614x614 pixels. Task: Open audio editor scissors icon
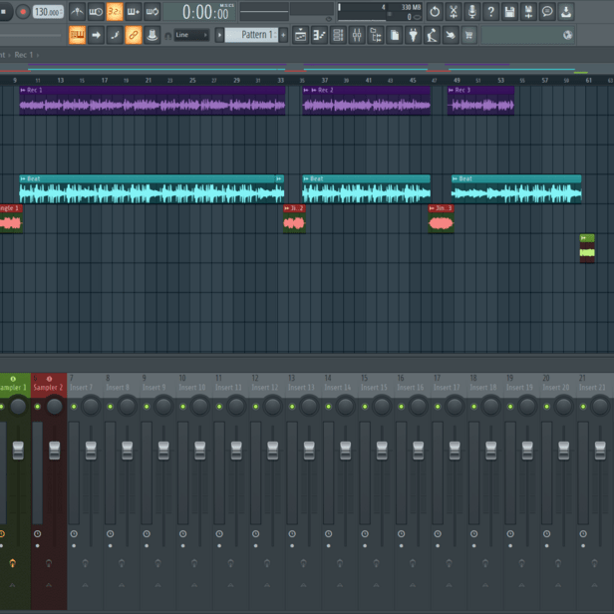click(454, 12)
